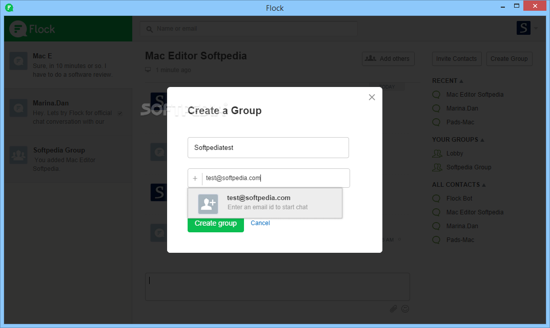
Task: Click the Add others button
Action: pyautogui.click(x=388, y=59)
